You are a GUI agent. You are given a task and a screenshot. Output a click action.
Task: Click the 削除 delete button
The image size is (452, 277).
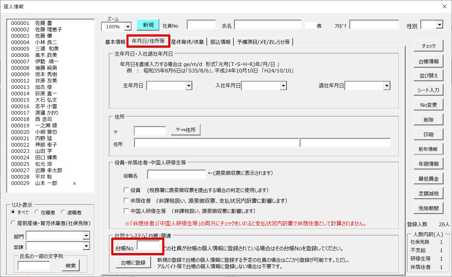point(428,120)
